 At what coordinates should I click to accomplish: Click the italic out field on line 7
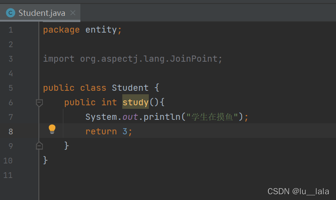[x=130, y=117]
